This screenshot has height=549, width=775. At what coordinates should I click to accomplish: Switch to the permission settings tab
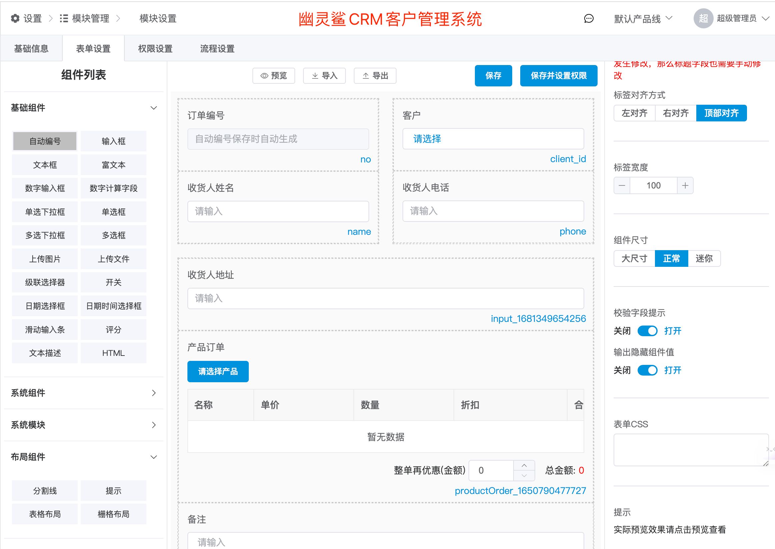[155, 49]
